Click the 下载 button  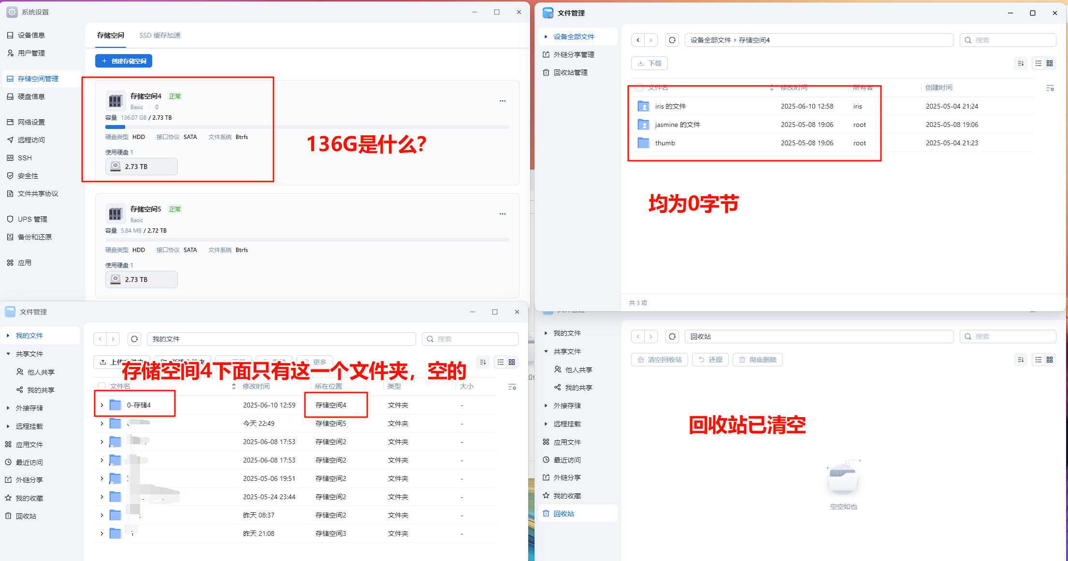point(649,63)
